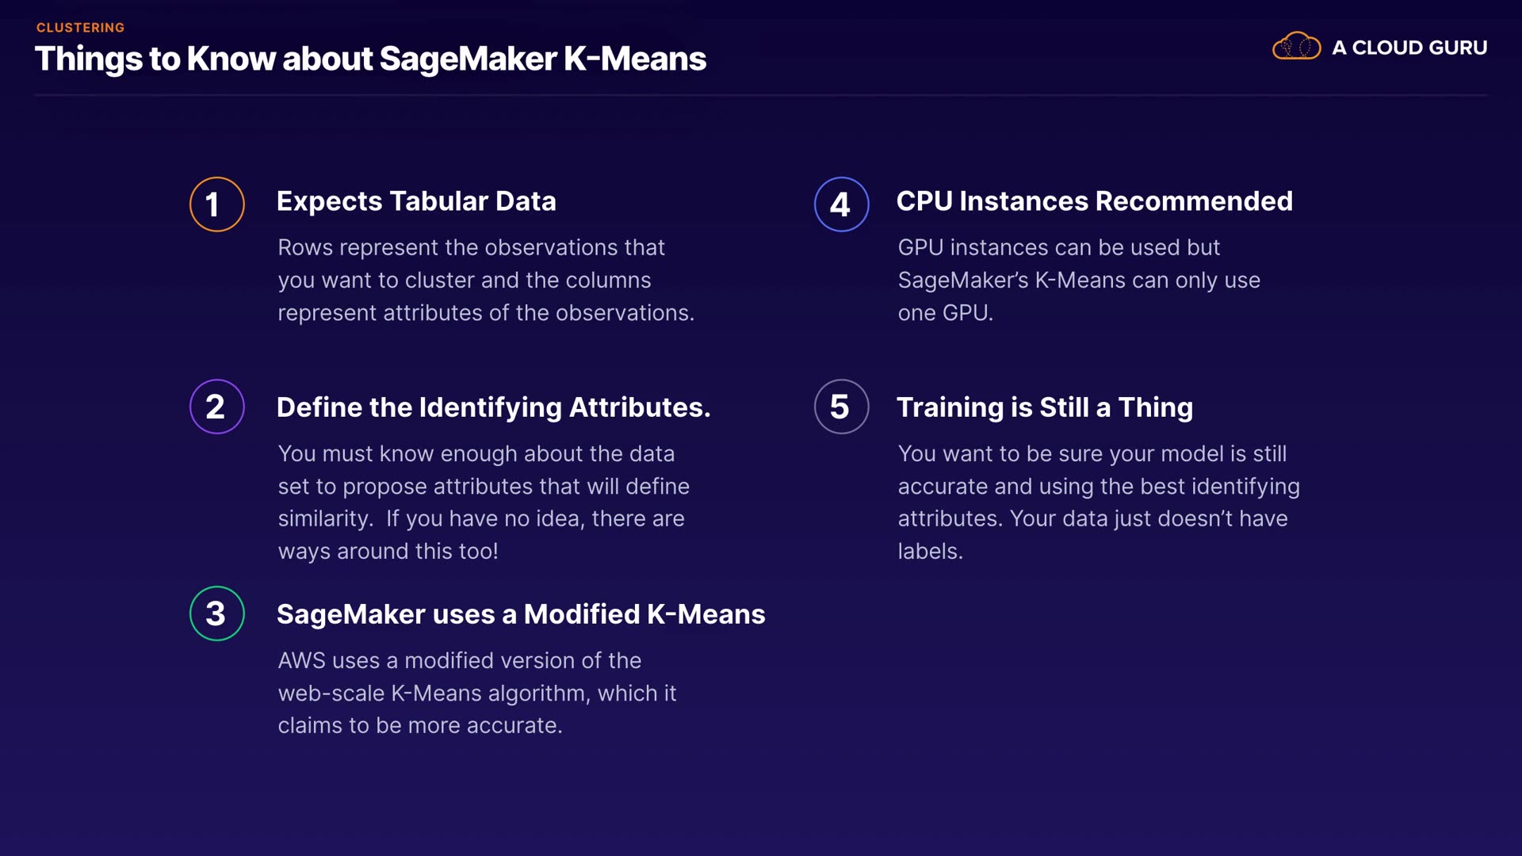Click the slide title about SageMaker K-Means
The image size is (1522, 856).
370,59
